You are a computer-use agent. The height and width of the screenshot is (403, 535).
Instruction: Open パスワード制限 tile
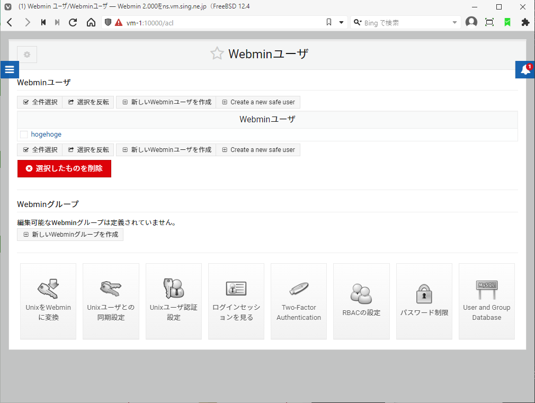pos(424,301)
